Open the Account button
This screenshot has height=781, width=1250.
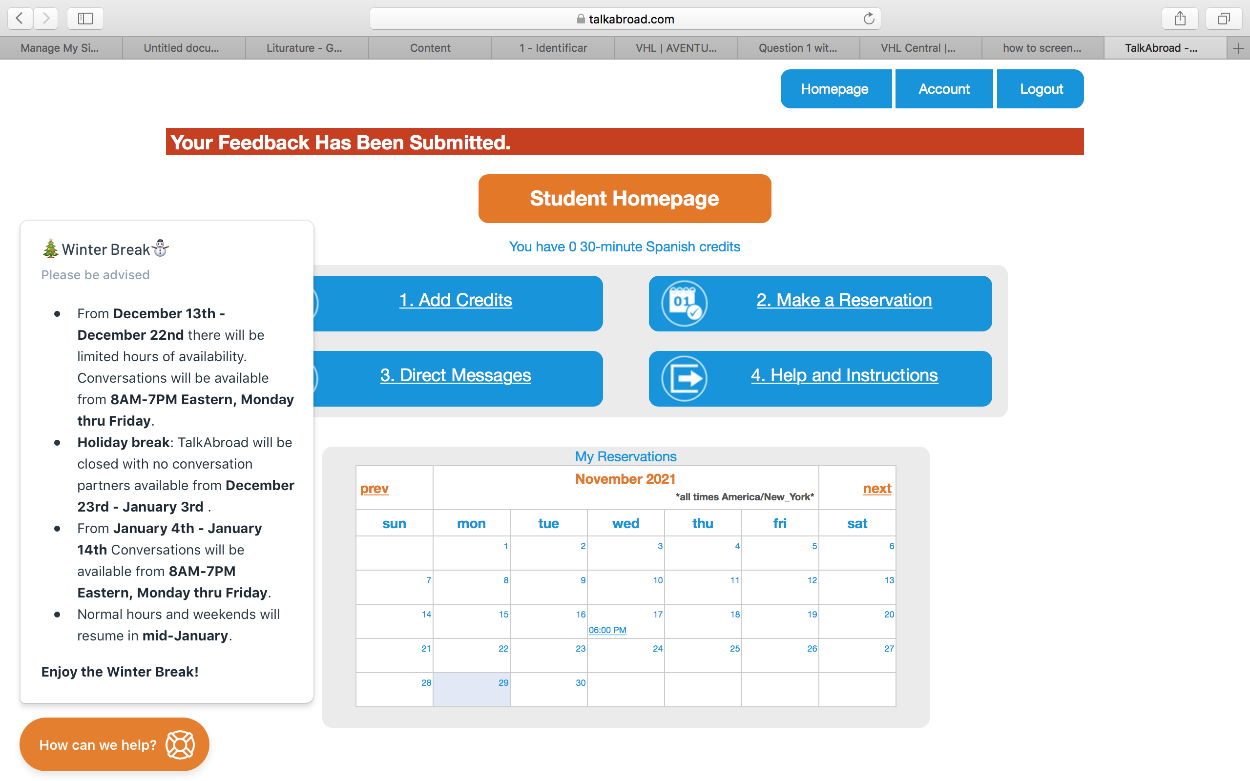click(x=944, y=89)
